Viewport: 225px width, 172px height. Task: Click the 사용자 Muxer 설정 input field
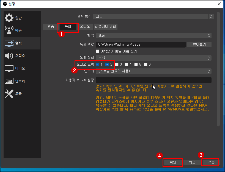(x=153, y=80)
